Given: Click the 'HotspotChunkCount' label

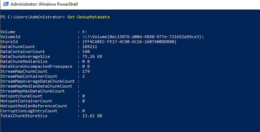Looking at the screenshot, I should [21, 96].
